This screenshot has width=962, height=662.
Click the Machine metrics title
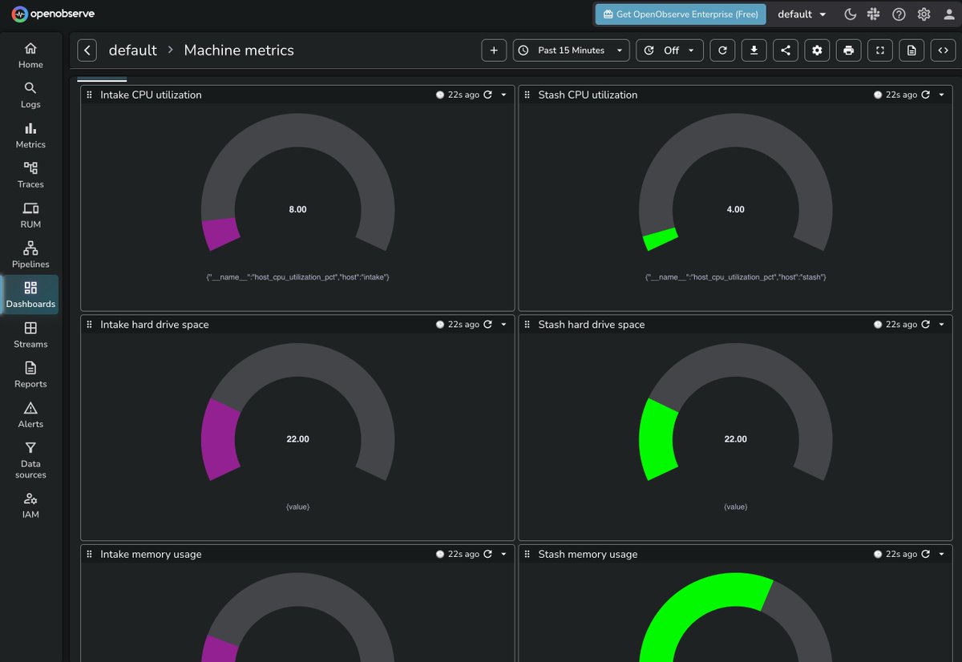click(239, 50)
